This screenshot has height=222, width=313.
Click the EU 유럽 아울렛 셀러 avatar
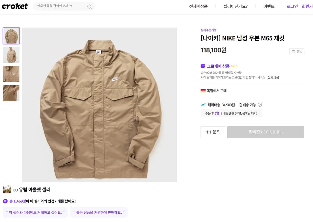(7, 190)
